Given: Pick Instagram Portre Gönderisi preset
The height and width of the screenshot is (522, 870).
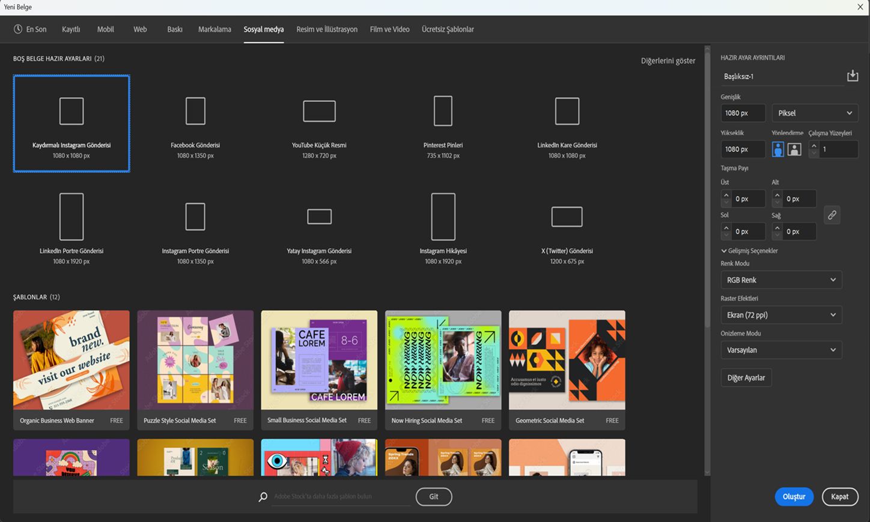Looking at the screenshot, I should pos(195,229).
